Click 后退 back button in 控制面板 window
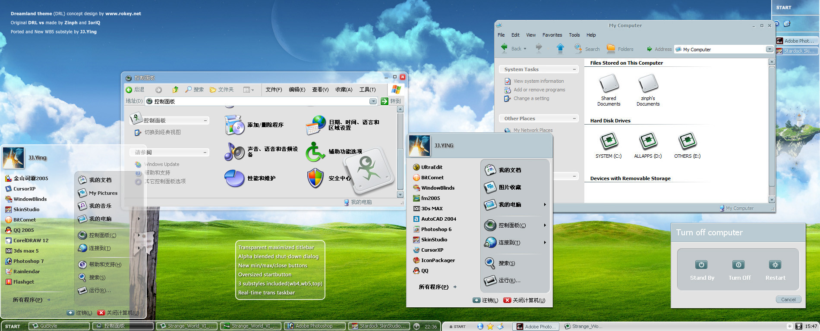Image resolution: width=820 pixels, height=331 pixels. click(x=135, y=90)
